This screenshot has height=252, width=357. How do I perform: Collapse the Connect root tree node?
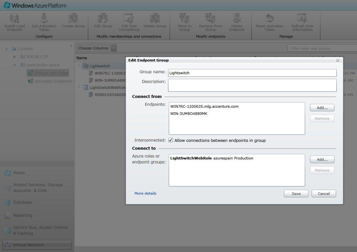pyautogui.click(x=6, y=49)
